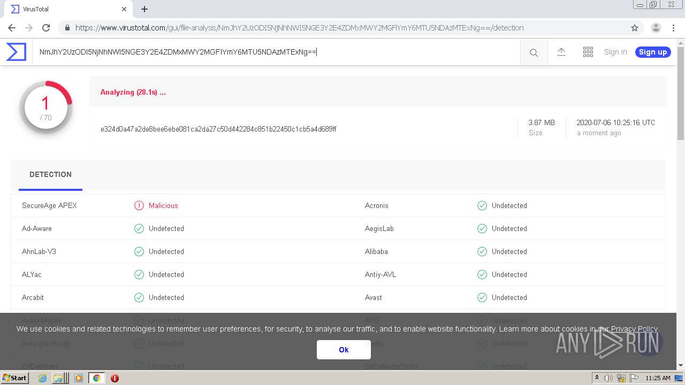The image size is (685, 385).
Task: Click the browser forward arrow
Action: (29, 28)
